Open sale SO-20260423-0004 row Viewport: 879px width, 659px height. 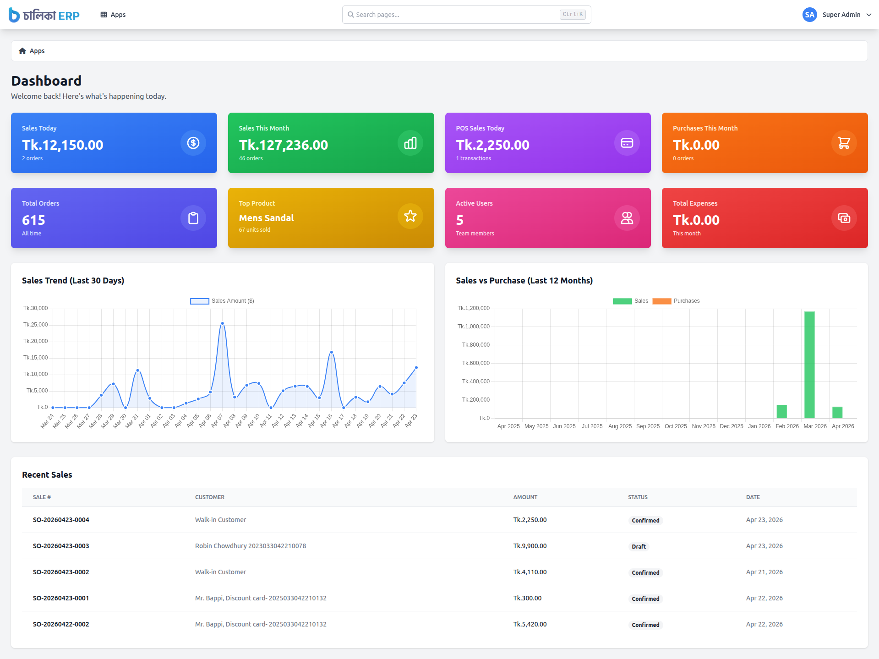(61, 520)
